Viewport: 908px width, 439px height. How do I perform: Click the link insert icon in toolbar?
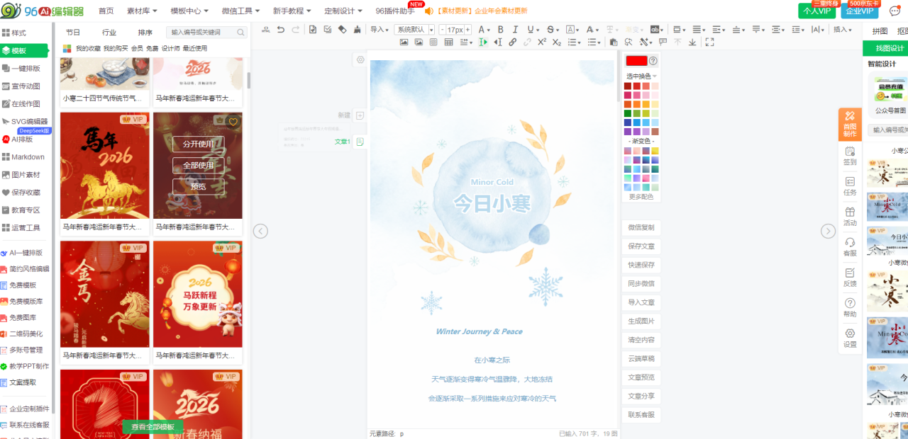pos(511,42)
